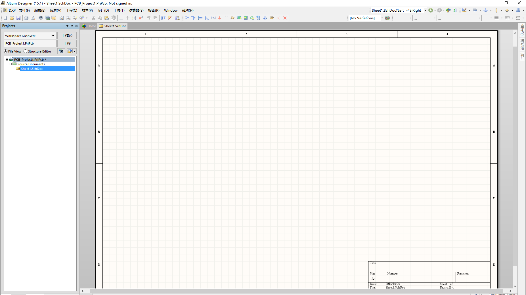Place a sheet symbol with the green block icon

tap(239, 18)
